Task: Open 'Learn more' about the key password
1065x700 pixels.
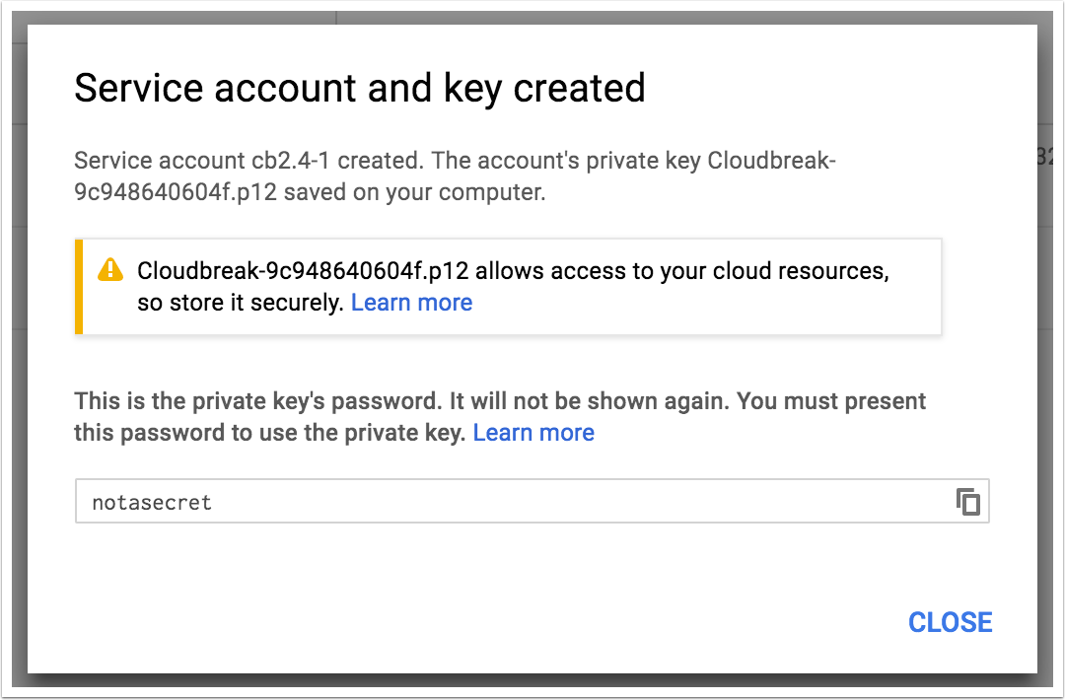Action: click(x=533, y=432)
